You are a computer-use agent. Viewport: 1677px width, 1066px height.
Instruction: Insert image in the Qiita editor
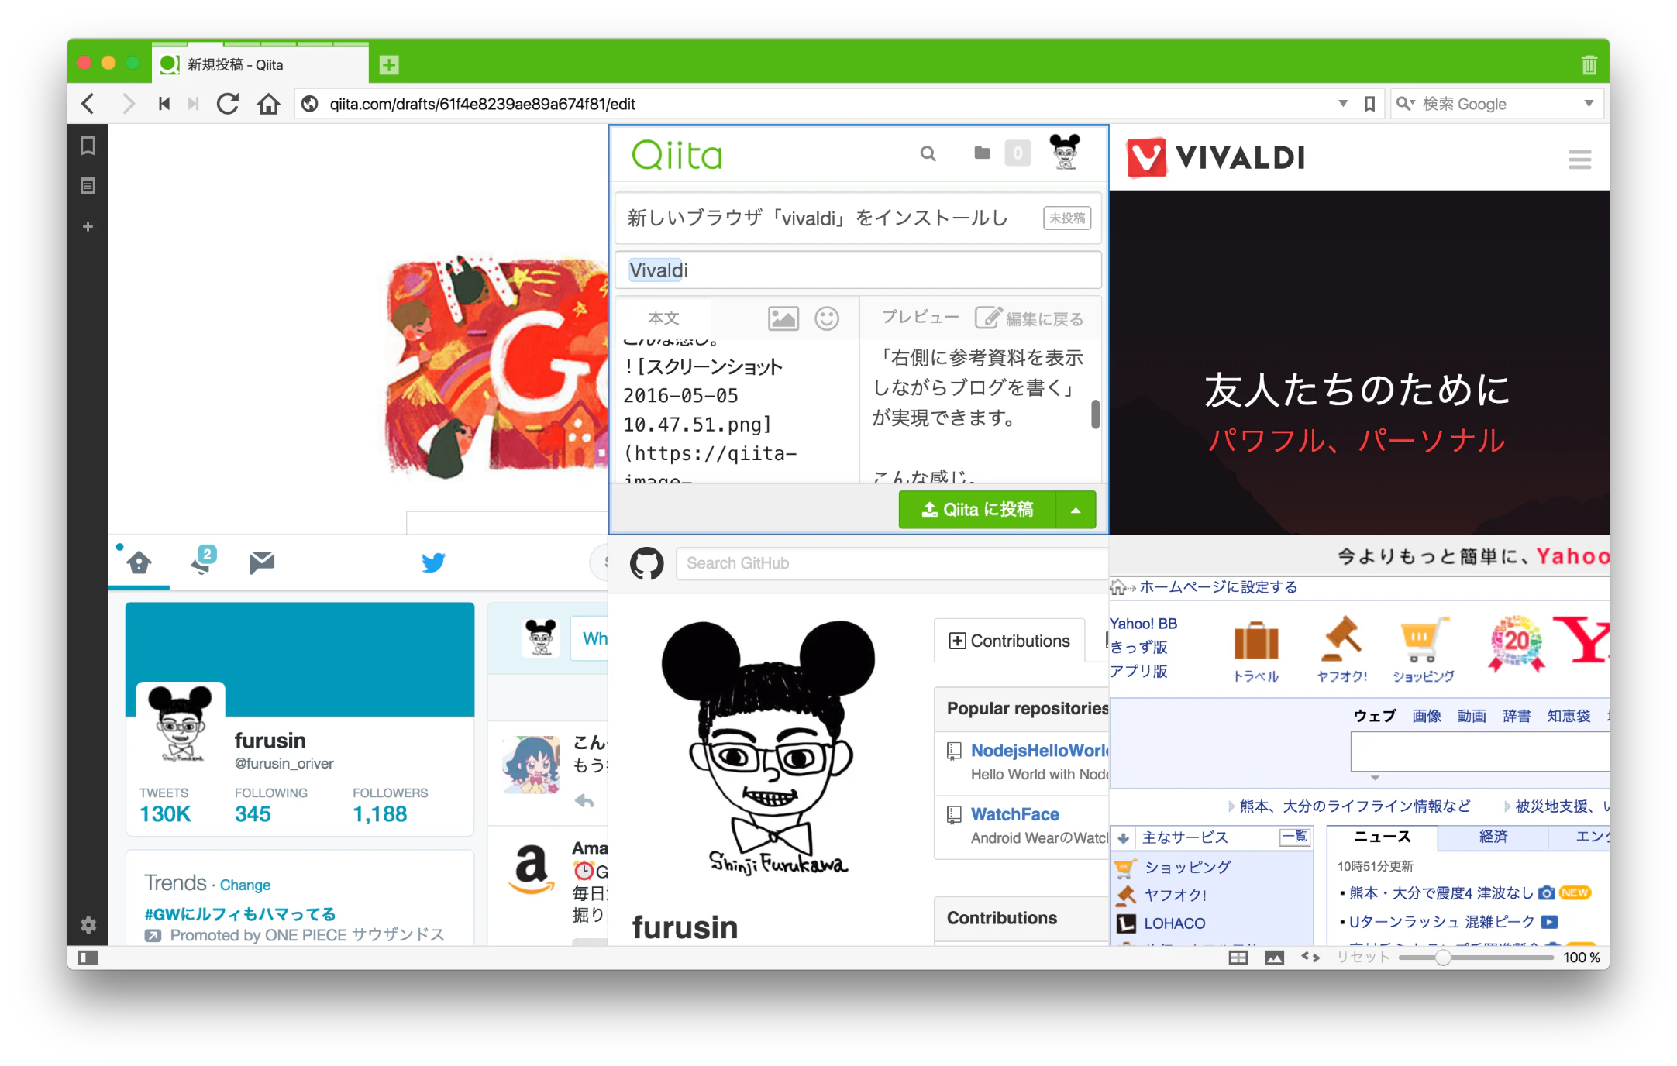(783, 318)
